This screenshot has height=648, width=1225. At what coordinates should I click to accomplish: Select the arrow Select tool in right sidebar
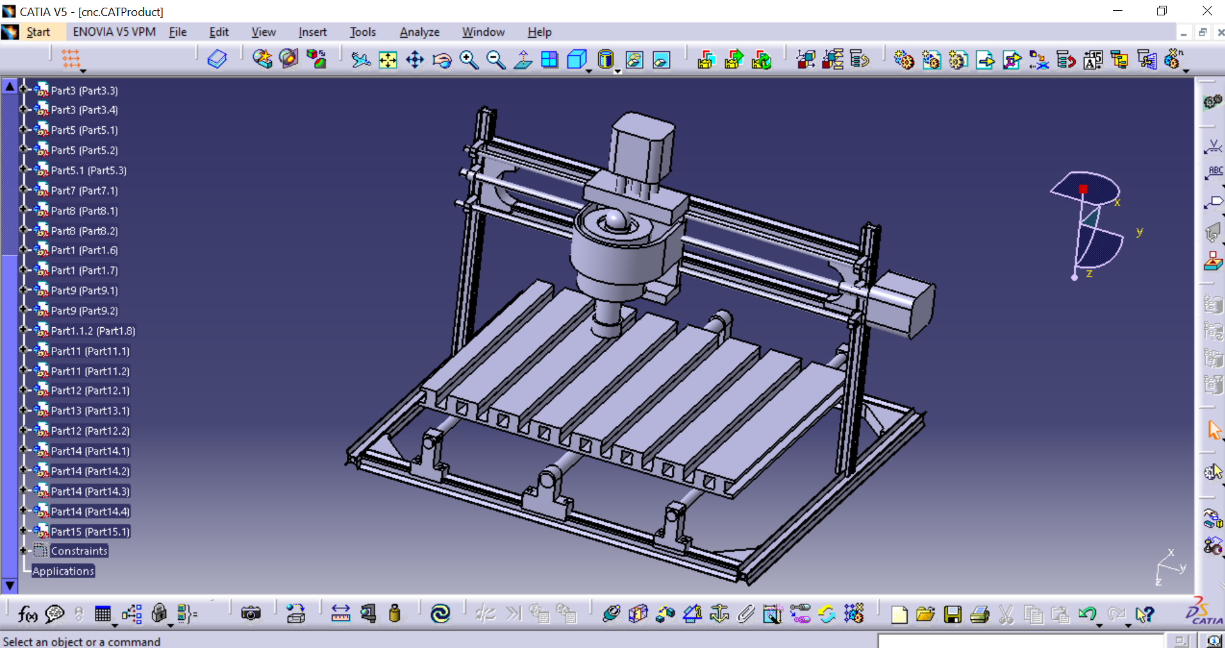pyautogui.click(x=1213, y=430)
